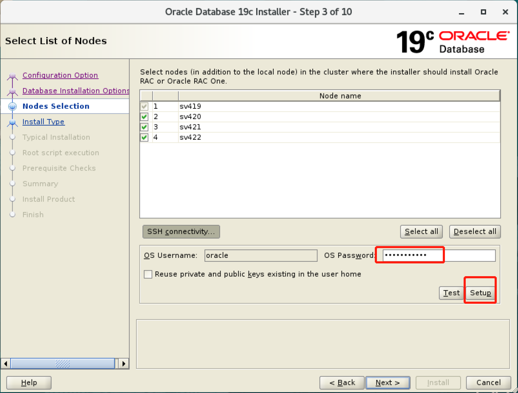Uncheck the sv420 node checkbox

click(144, 117)
